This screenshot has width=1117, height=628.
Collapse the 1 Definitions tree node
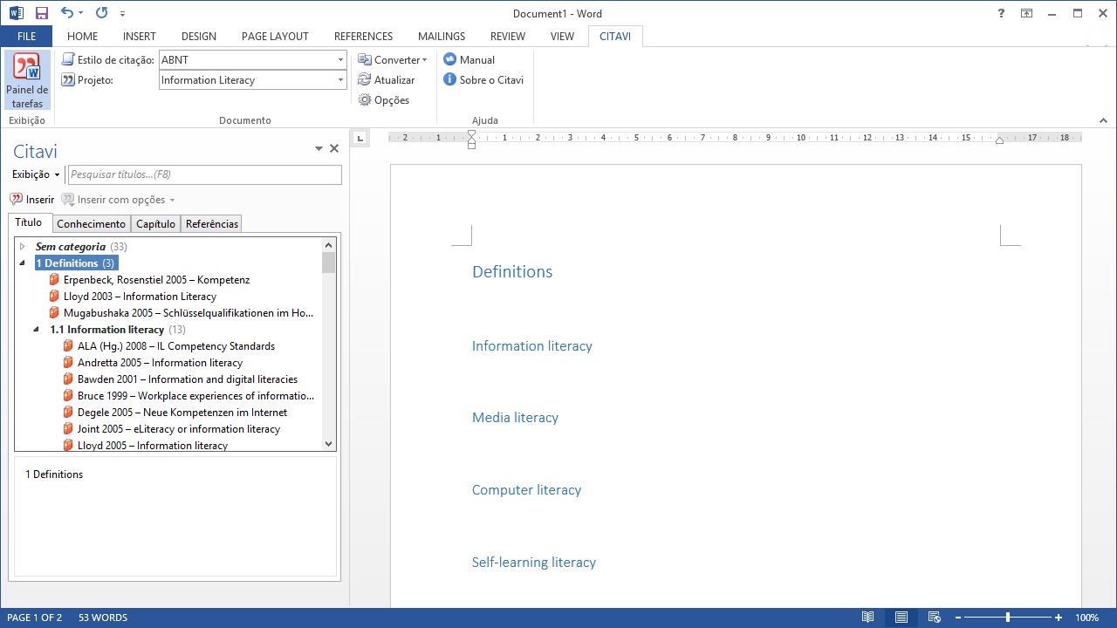coord(23,263)
